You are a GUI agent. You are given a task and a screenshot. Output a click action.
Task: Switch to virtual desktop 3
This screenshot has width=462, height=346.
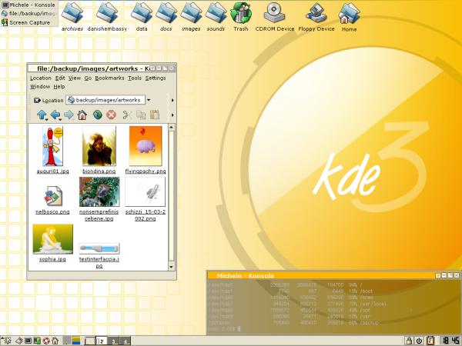[x=113, y=341]
